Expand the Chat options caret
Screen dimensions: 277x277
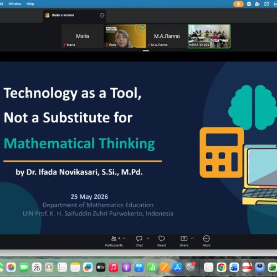click(148, 238)
